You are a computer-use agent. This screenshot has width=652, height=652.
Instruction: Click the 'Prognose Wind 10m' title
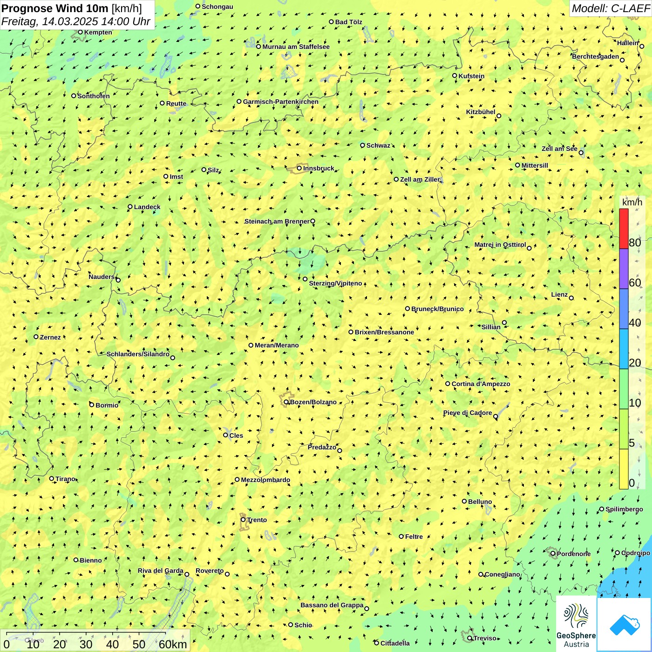click(x=55, y=8)
